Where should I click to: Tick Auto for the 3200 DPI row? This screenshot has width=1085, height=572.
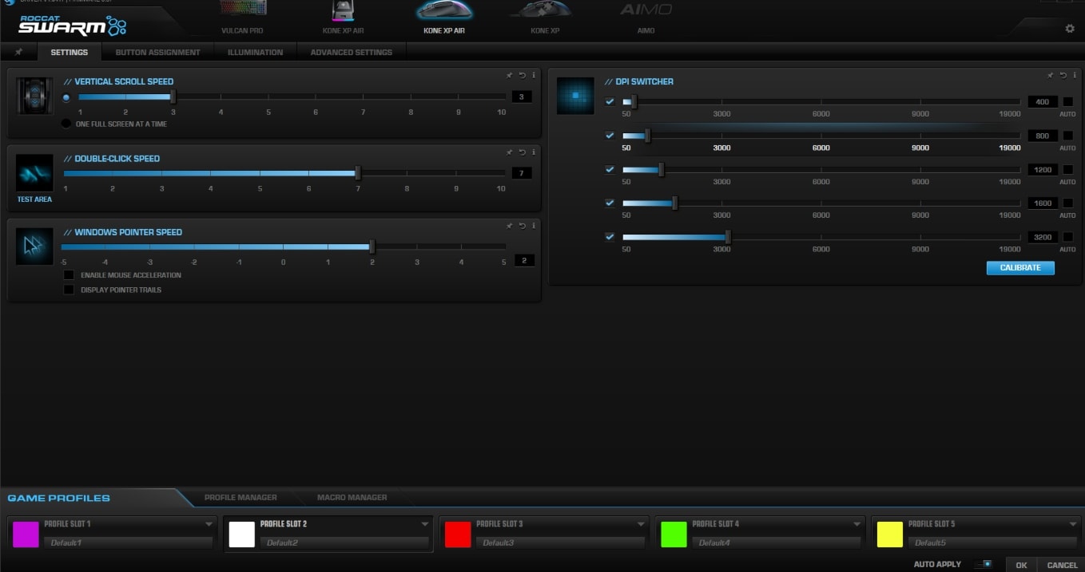(1067, 237)
